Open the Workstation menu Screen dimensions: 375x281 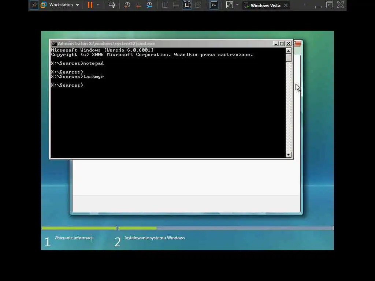click(x=64, y=5)
